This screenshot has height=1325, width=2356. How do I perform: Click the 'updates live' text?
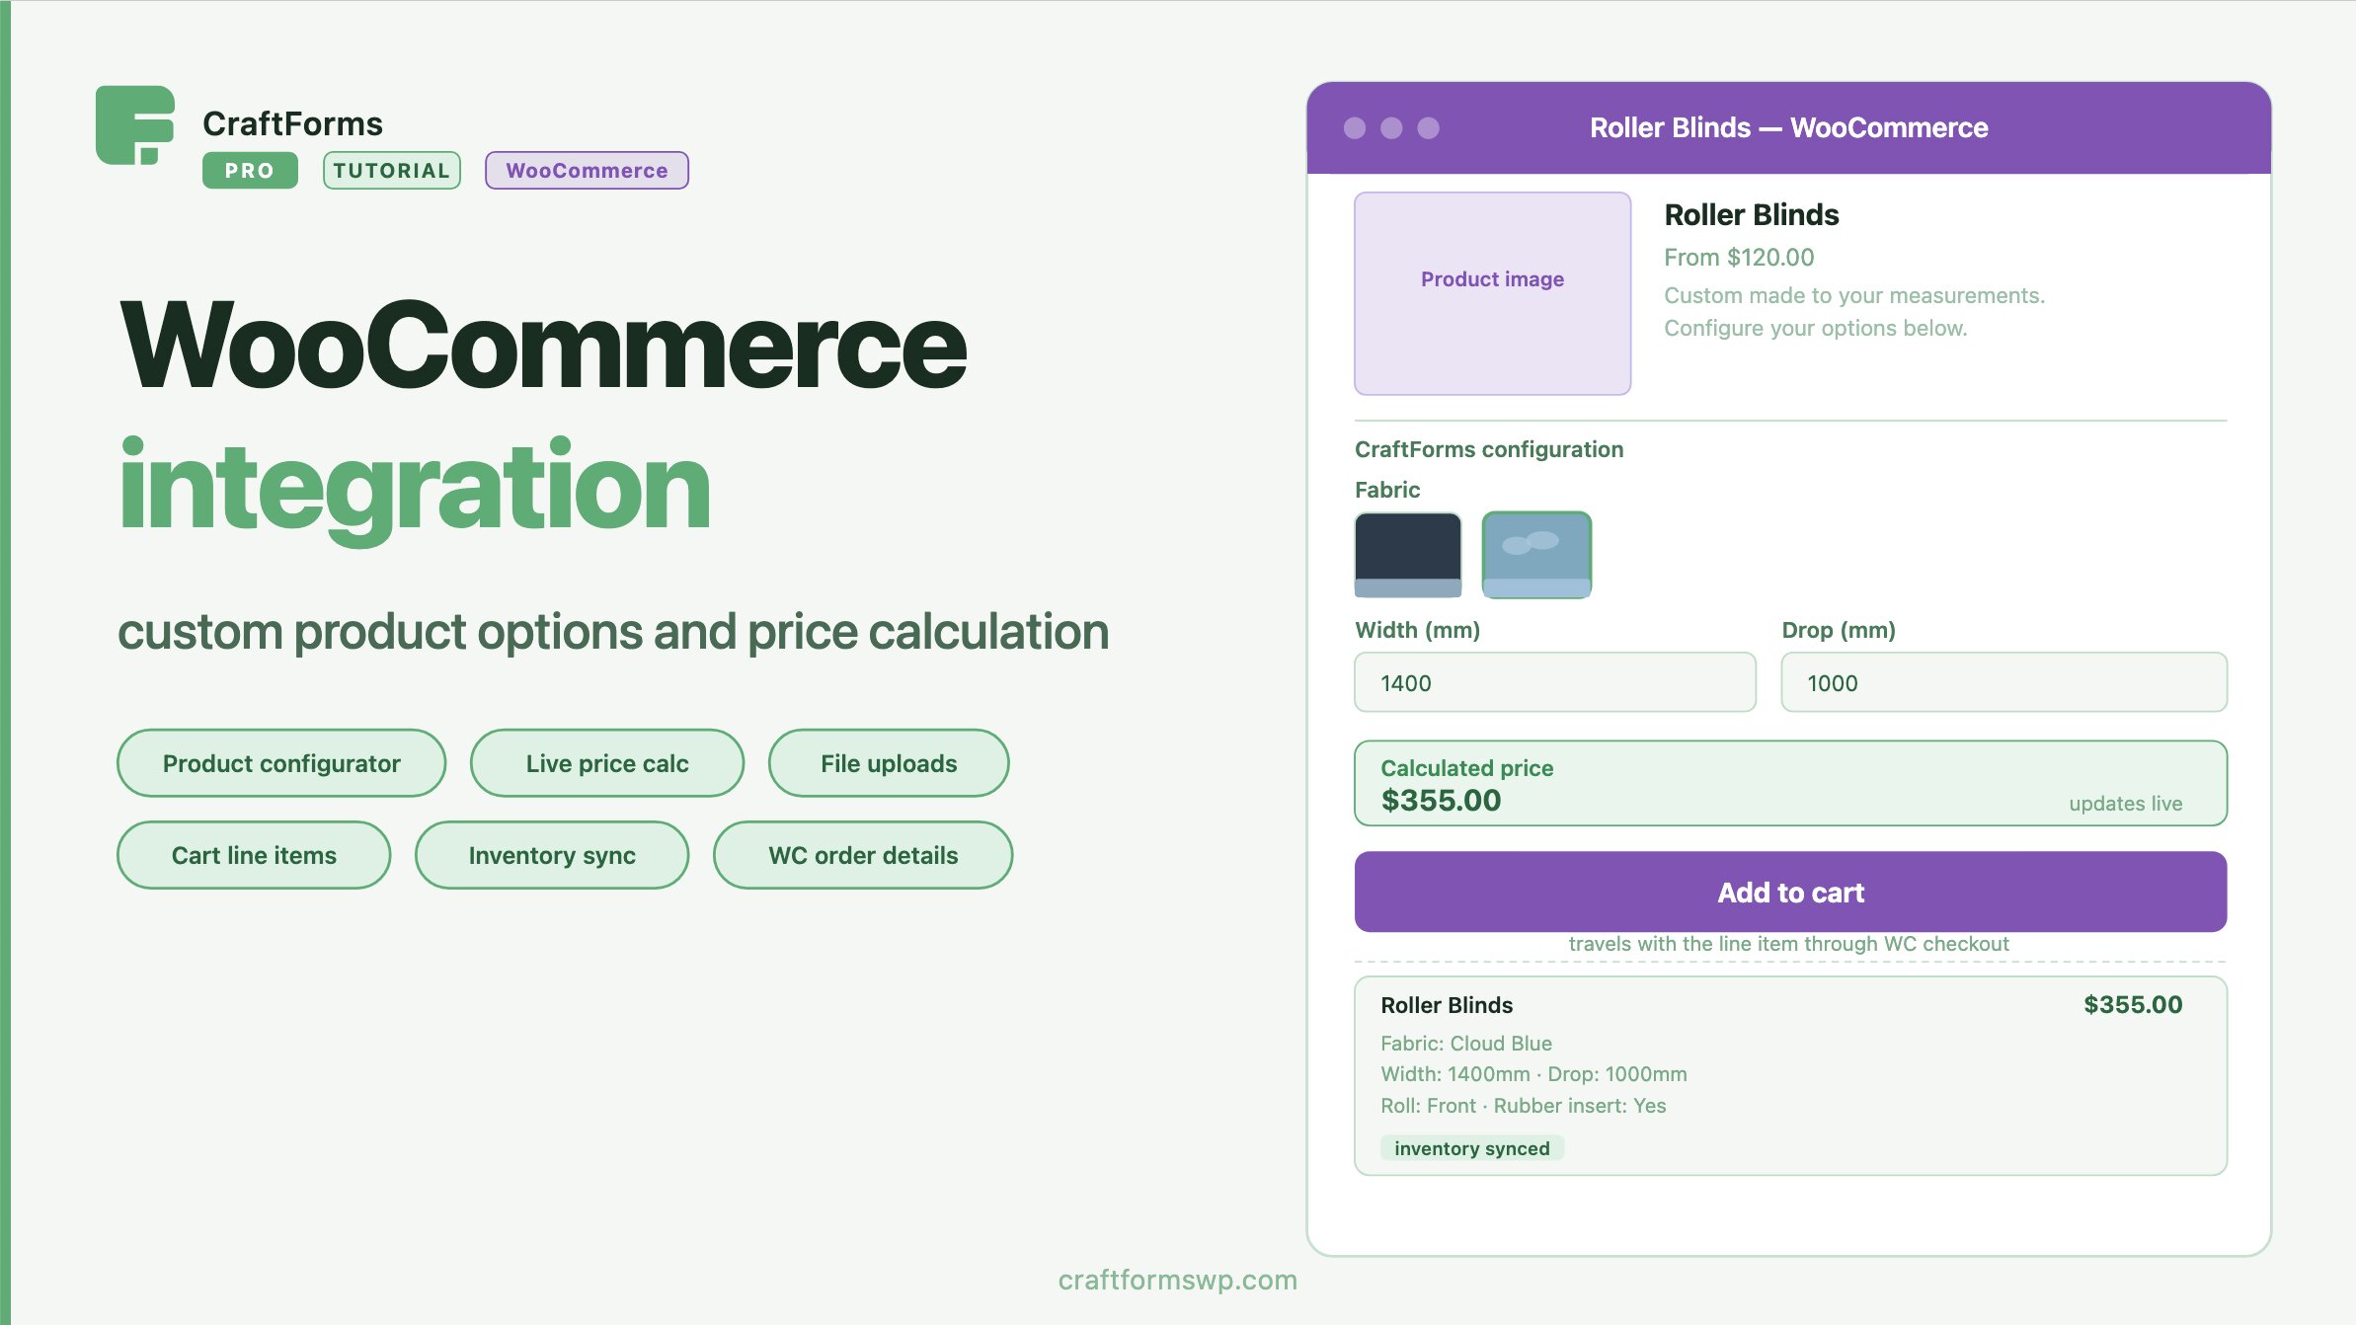pyautogui.click(x=2126, y=804)
